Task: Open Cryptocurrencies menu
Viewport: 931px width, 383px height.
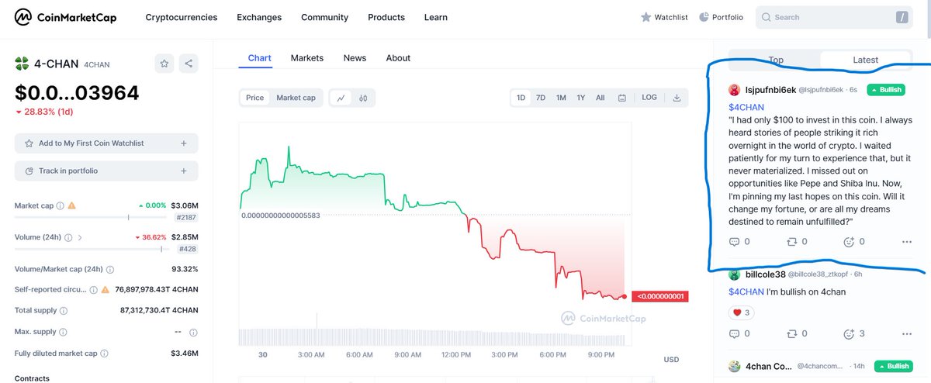Action: click(182, 17)
